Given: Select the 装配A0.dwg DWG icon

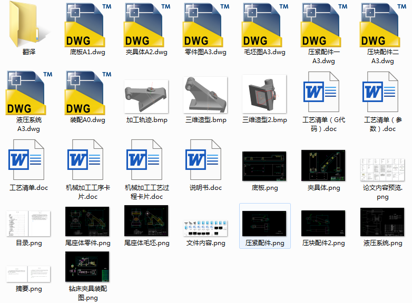Looking at the screenshot, I should (x=88, y=93).
